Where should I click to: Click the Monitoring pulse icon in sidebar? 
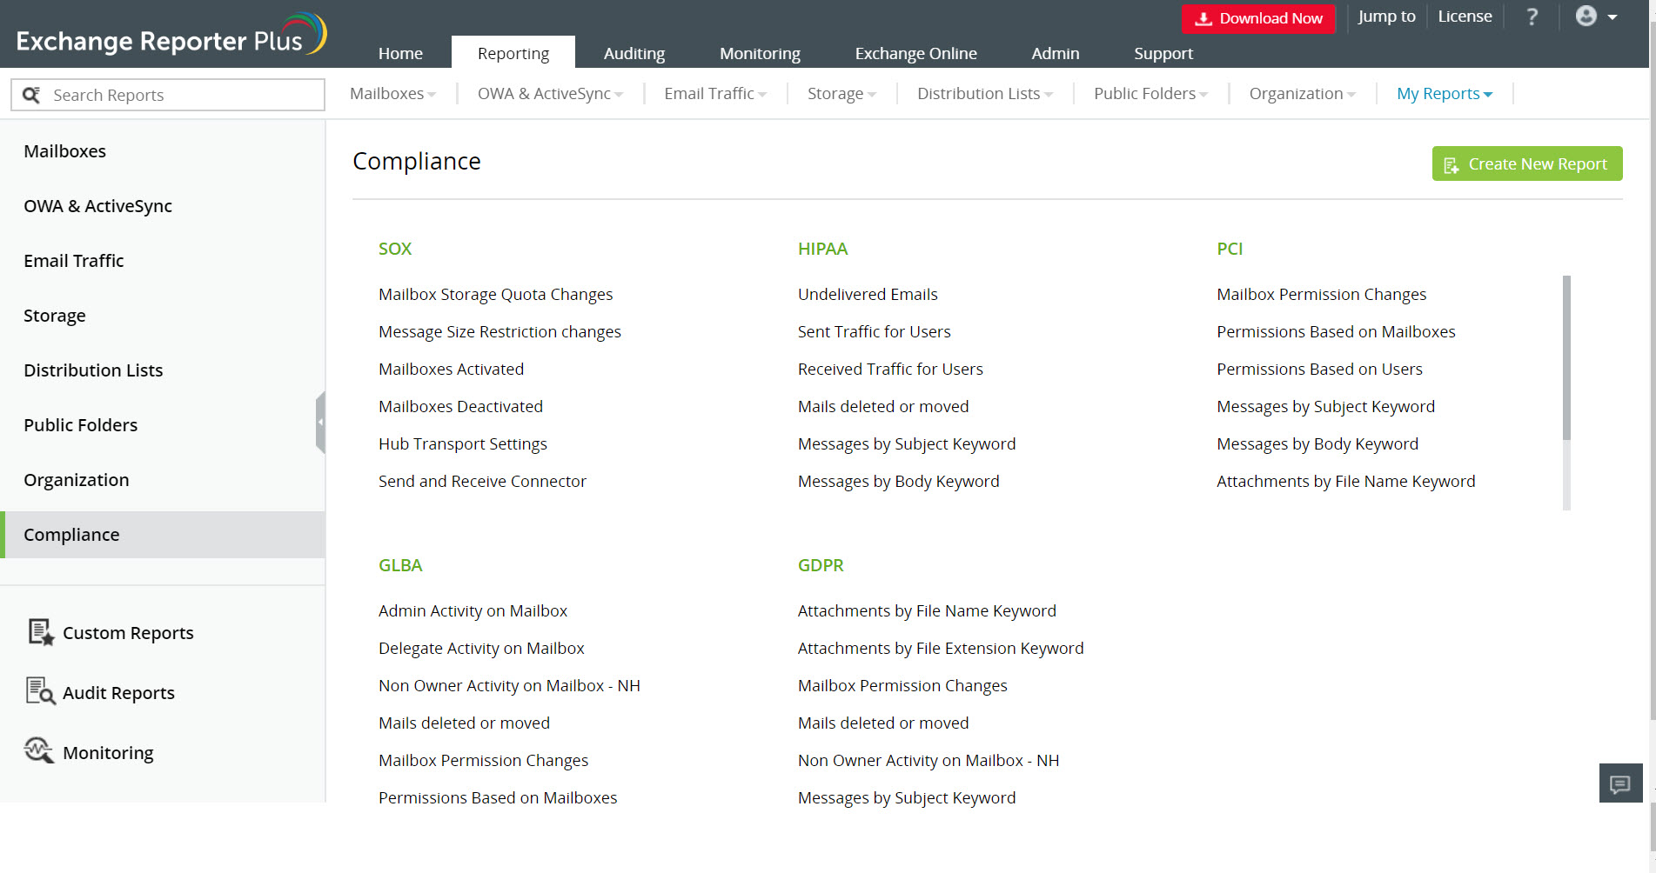(x=39, y=750)
